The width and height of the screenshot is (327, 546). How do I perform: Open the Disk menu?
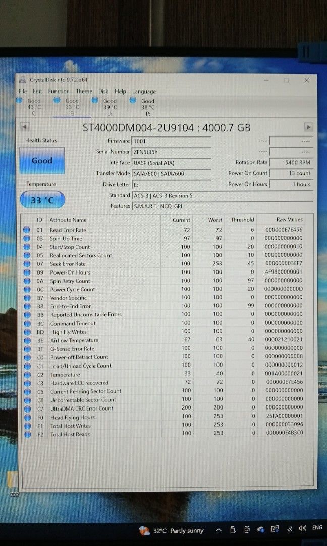coord(103,91)
